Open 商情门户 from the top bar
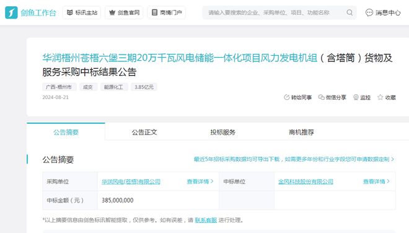This screenshot has width=409, height=233. click(167, 12)
